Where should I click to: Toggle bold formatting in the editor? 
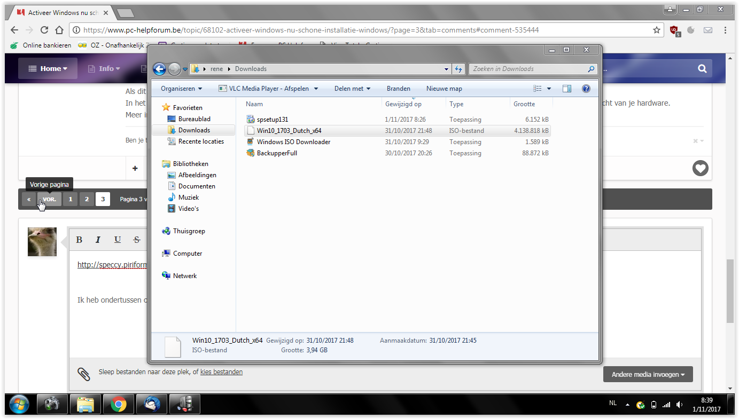(x=79, y=240)
